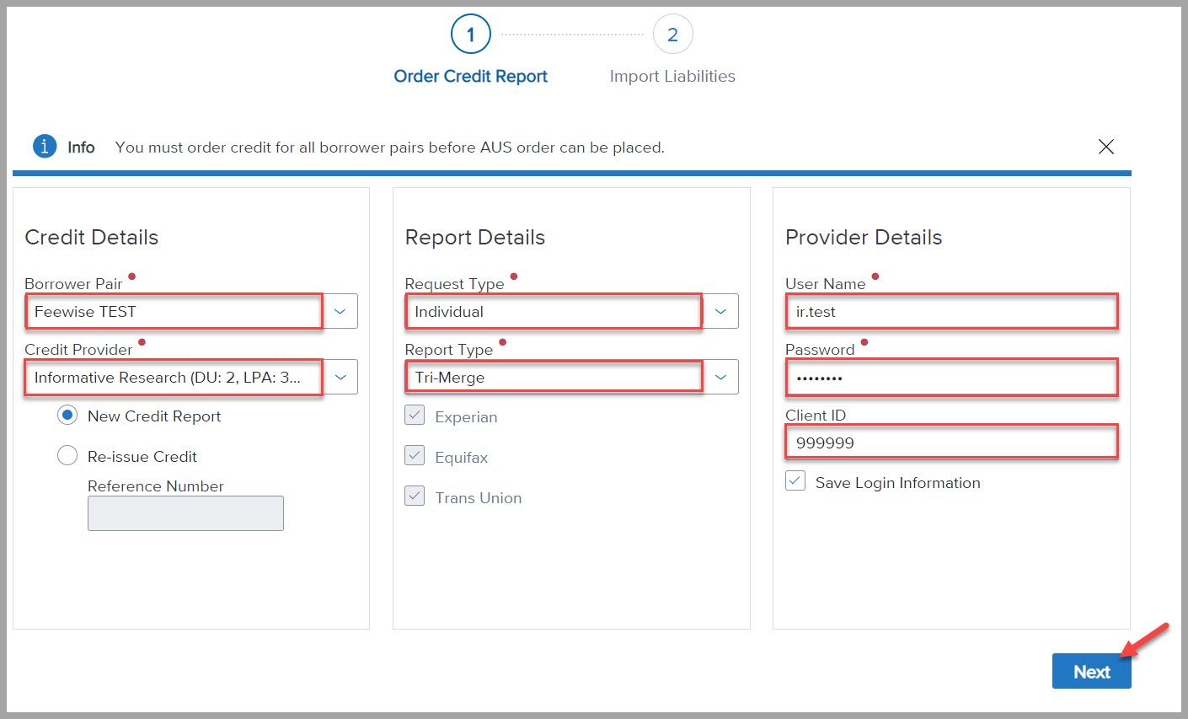Open the Borrower Pair dropdown arrow
The height and width of the screenshot is (719, 1188).
click(340, 311)
